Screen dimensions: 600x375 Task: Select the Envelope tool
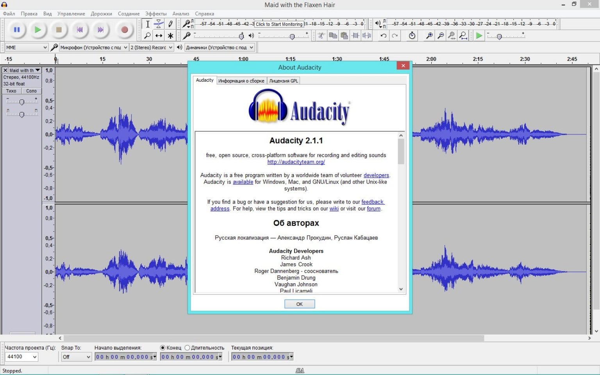159,24
